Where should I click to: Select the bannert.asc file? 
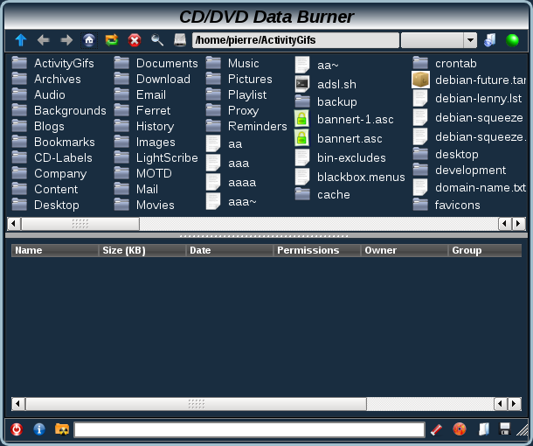click(350, 138)
